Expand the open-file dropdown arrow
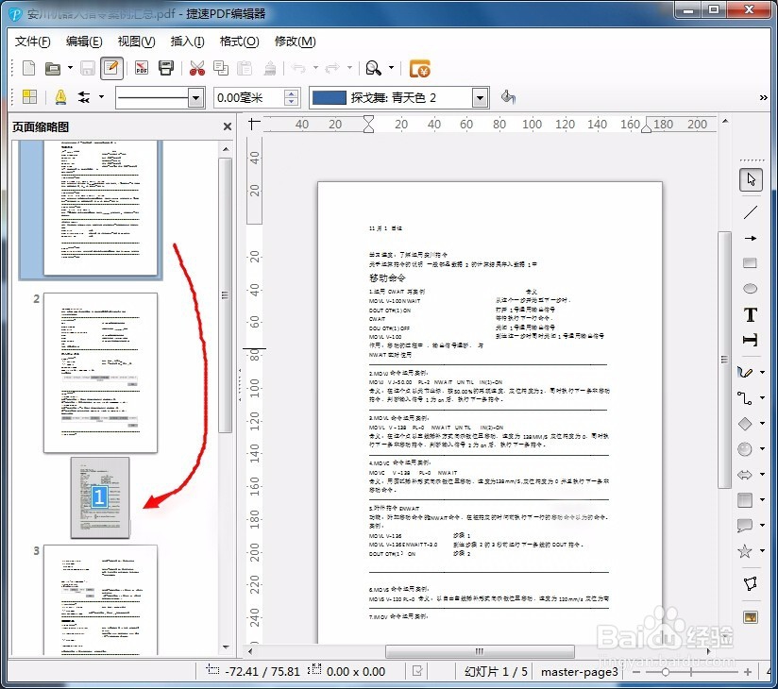The width and height of the screenshot is (778, 689). pyautogui.click(x=70, y=67)
